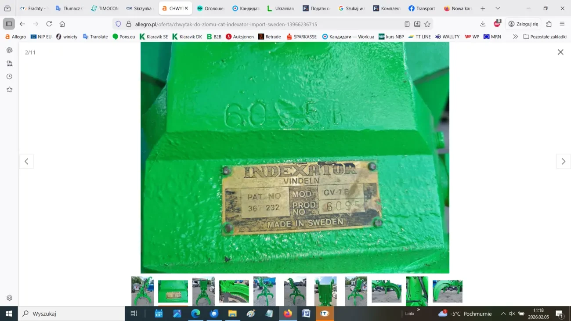
Task: Open the sidebar bookmarks star panel
Action: [x=9, y=90]
